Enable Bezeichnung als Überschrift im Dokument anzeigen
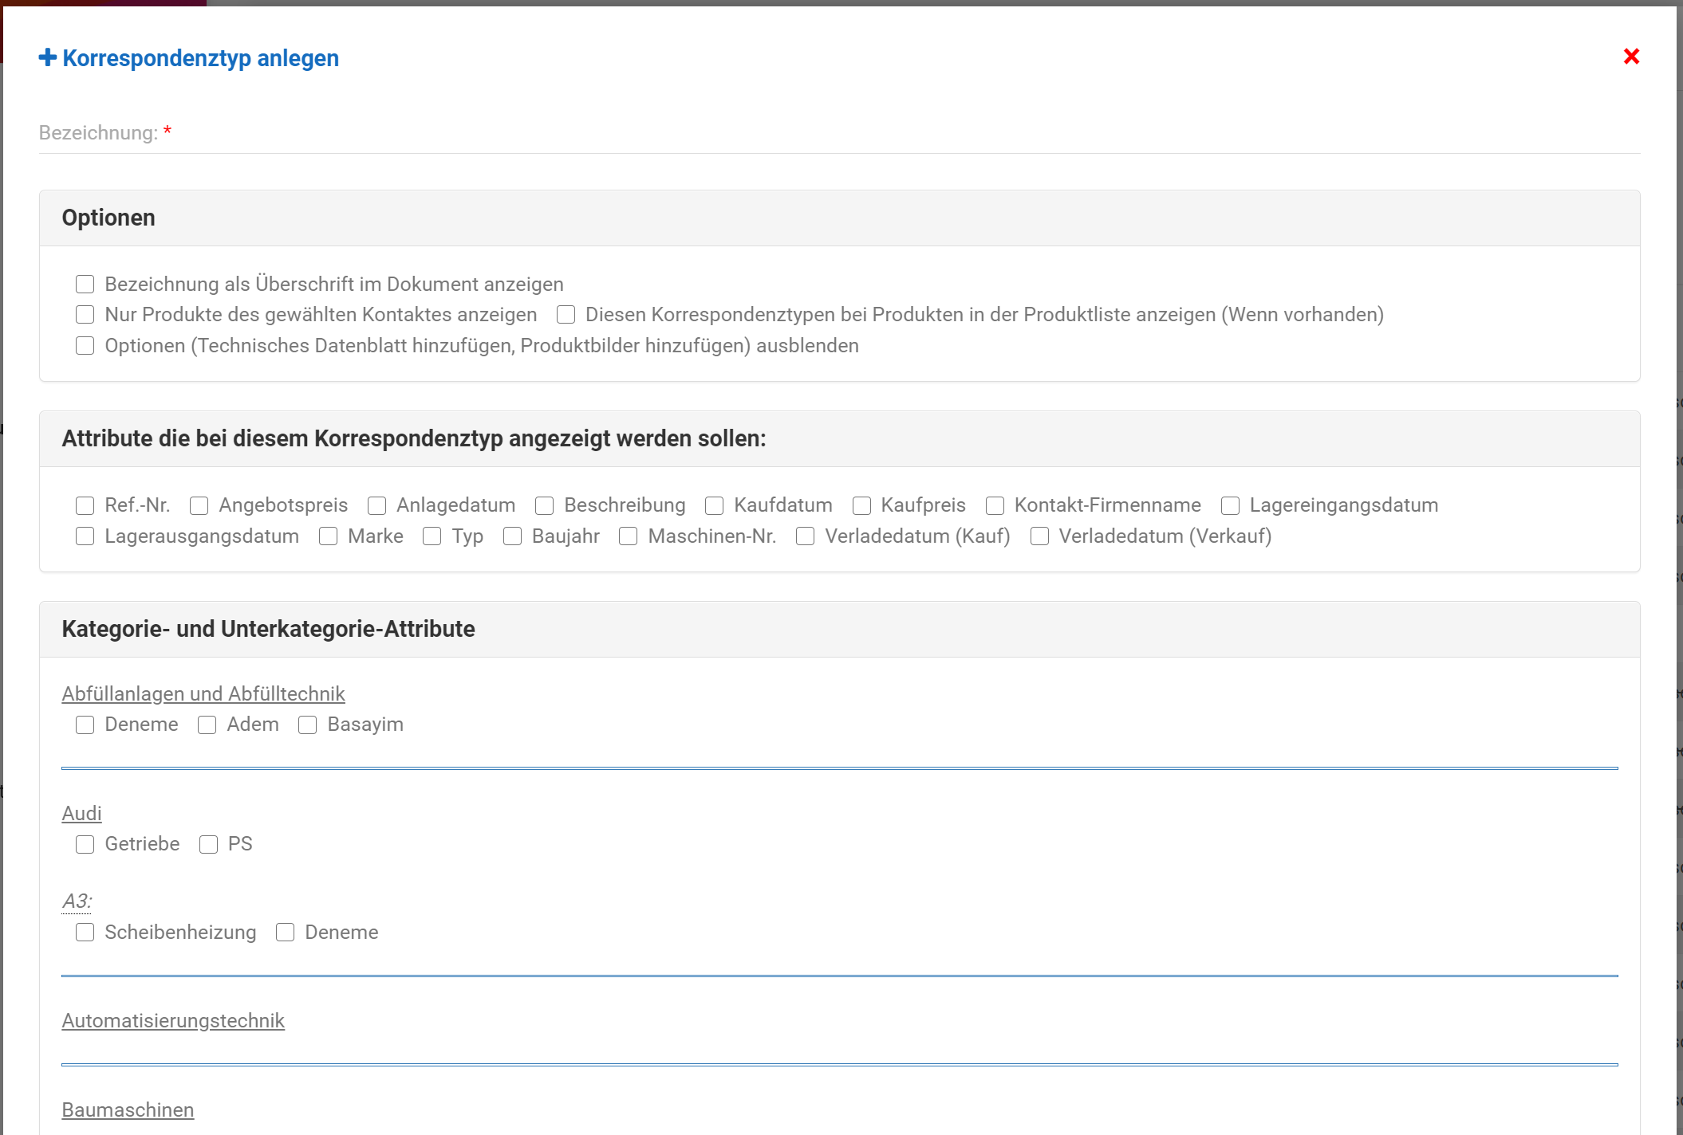The height and width of the screenshot is (1135, 1683). pyautogui.click(x=85, y=285)
